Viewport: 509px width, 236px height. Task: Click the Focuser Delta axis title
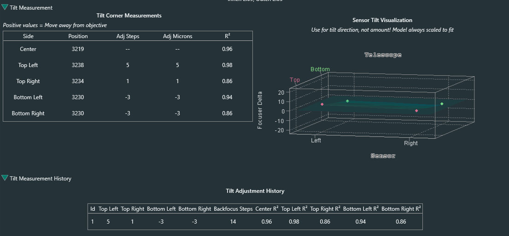[x=260, y=110]
